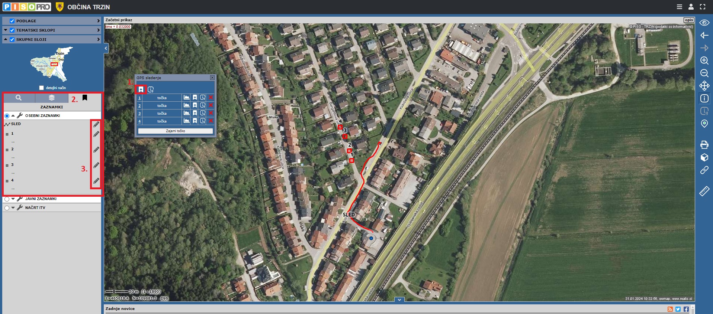Click the GPS location pin icon

pyautogui.click(x=704, y=124)
